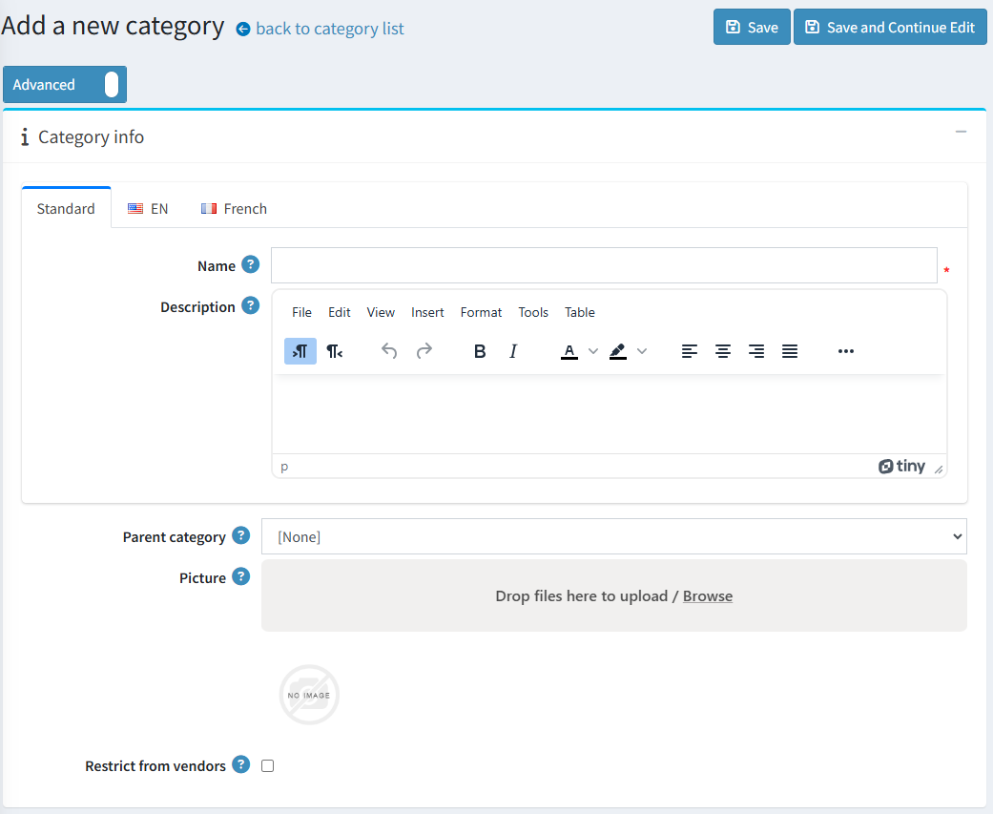The height and width of the screenshot is (814, 993).
Task: Click the Bold formatting icon
Action: coord(480,351)
